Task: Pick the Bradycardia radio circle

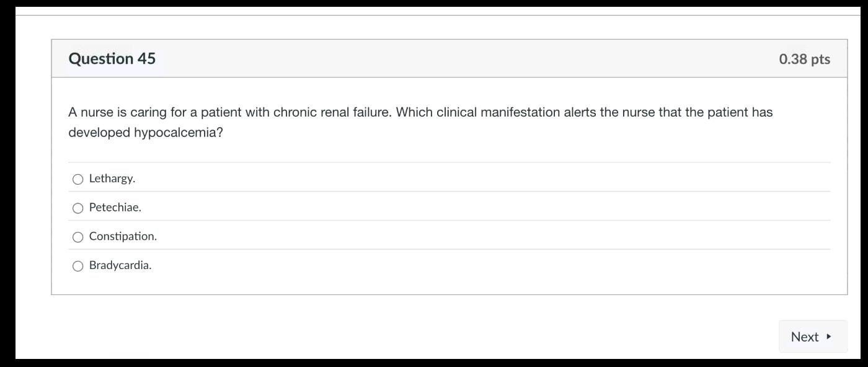Action: point(78,266)
